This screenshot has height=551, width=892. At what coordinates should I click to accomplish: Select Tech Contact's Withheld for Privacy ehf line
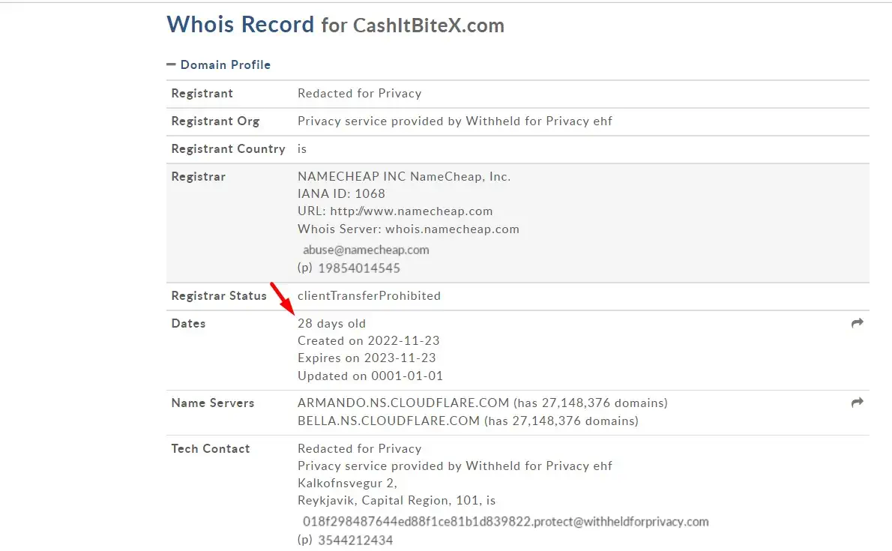pyautogui.click(x=455, y=466)
